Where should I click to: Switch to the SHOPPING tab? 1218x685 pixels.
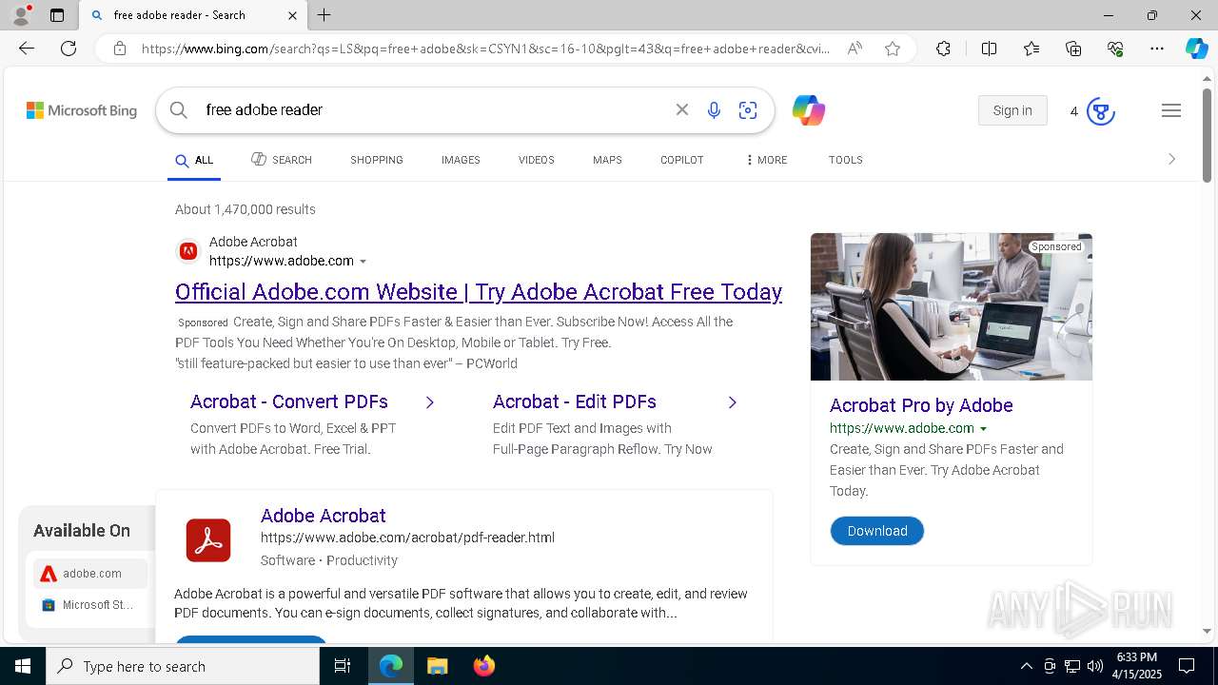(x=377, y=160)
